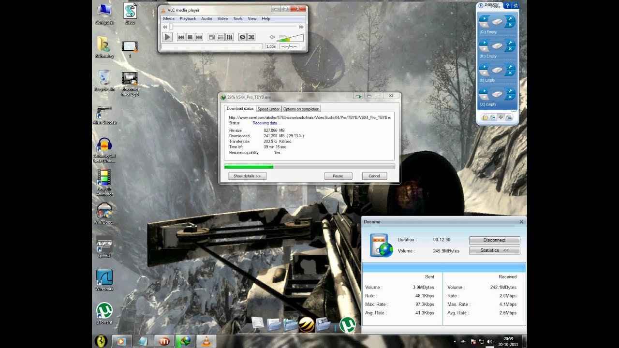Toggle VLC fullscreen video button

[212, 37]
